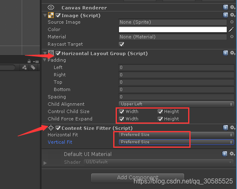Click the Padding Left value field
This screenshot has width=237, height=189.
click(176, 67)
